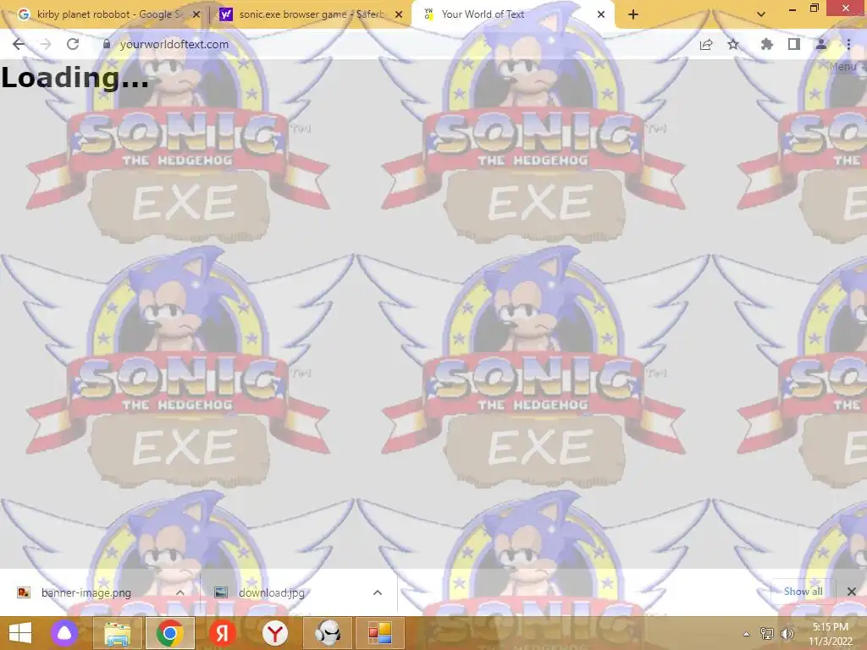This screenshot has width=867, height=650.
Task: Switch to Google Chrome in the taskbar
Action: point(169,633)
